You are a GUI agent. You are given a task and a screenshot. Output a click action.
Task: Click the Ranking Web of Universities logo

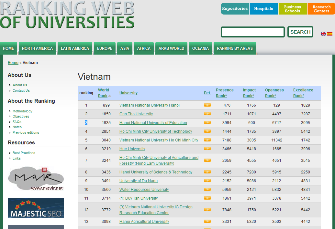coord(67,15)
